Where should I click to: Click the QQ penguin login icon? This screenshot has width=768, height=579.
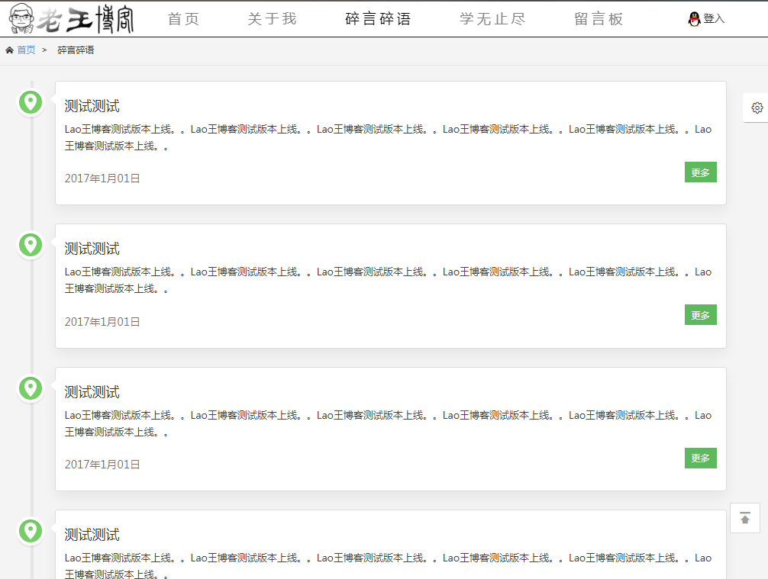pos(694,19)
